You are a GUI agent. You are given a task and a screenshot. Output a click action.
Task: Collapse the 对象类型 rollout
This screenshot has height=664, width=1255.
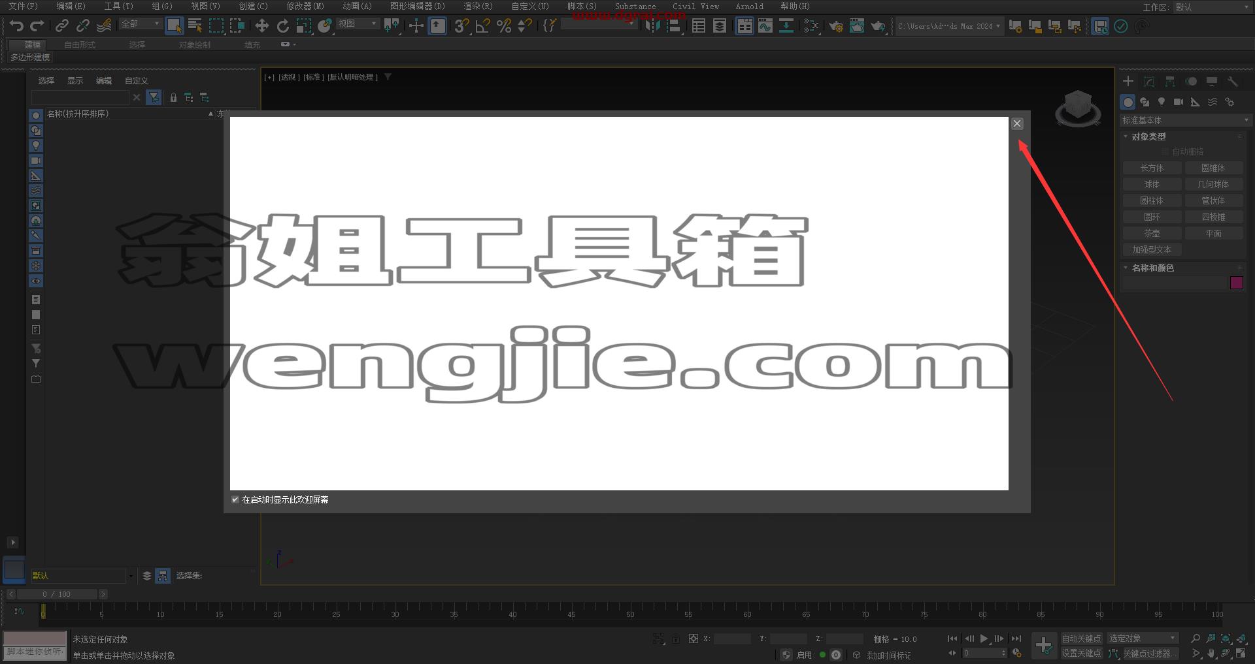tap(1148, 136)
